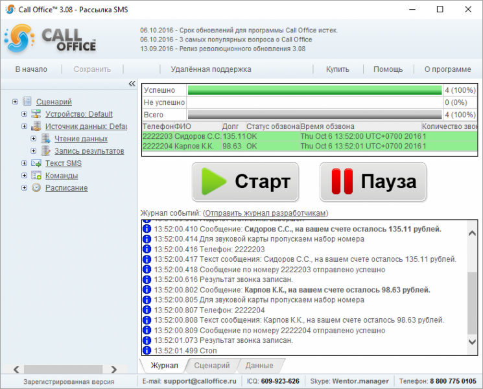Screen dimensions: 483x389
Task: Click the title bar app icon
Action: (x=10, y=9)
